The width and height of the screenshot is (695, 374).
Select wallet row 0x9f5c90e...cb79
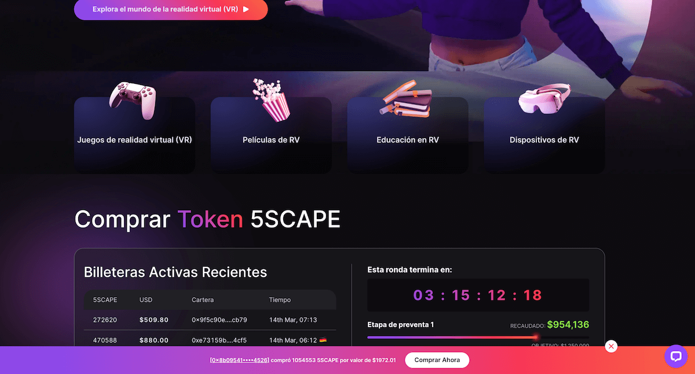[x=210, y=320]
